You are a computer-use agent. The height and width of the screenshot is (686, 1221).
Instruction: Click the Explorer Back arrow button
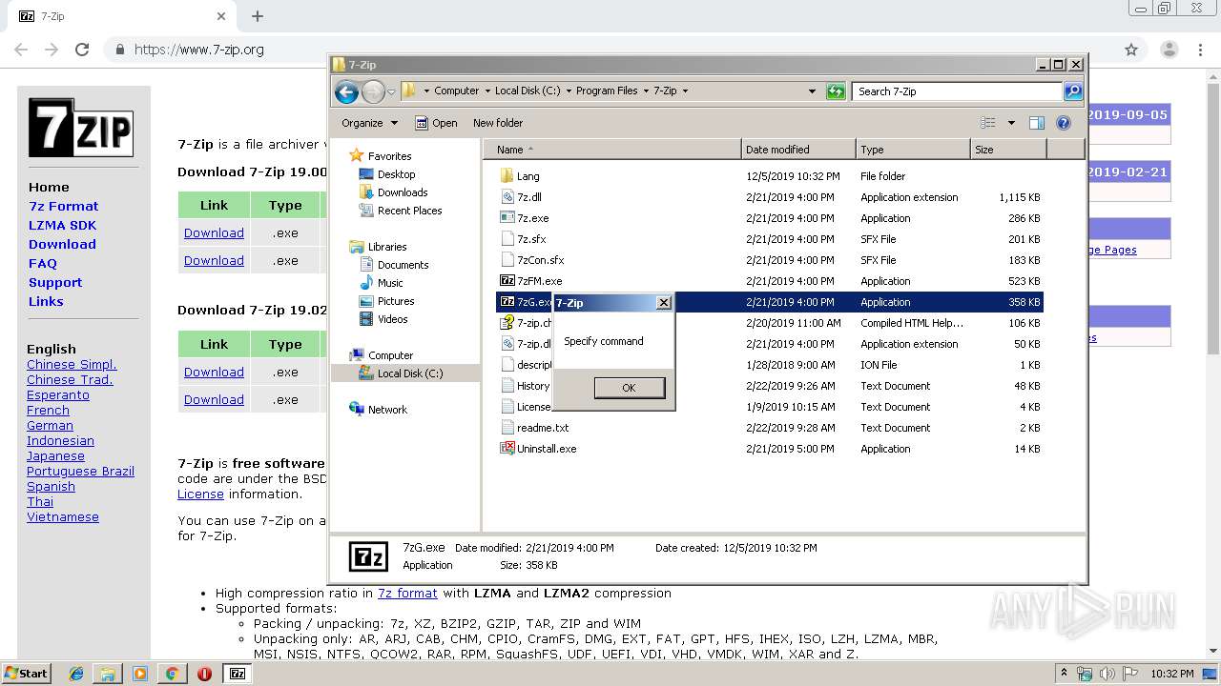(347, 91)
